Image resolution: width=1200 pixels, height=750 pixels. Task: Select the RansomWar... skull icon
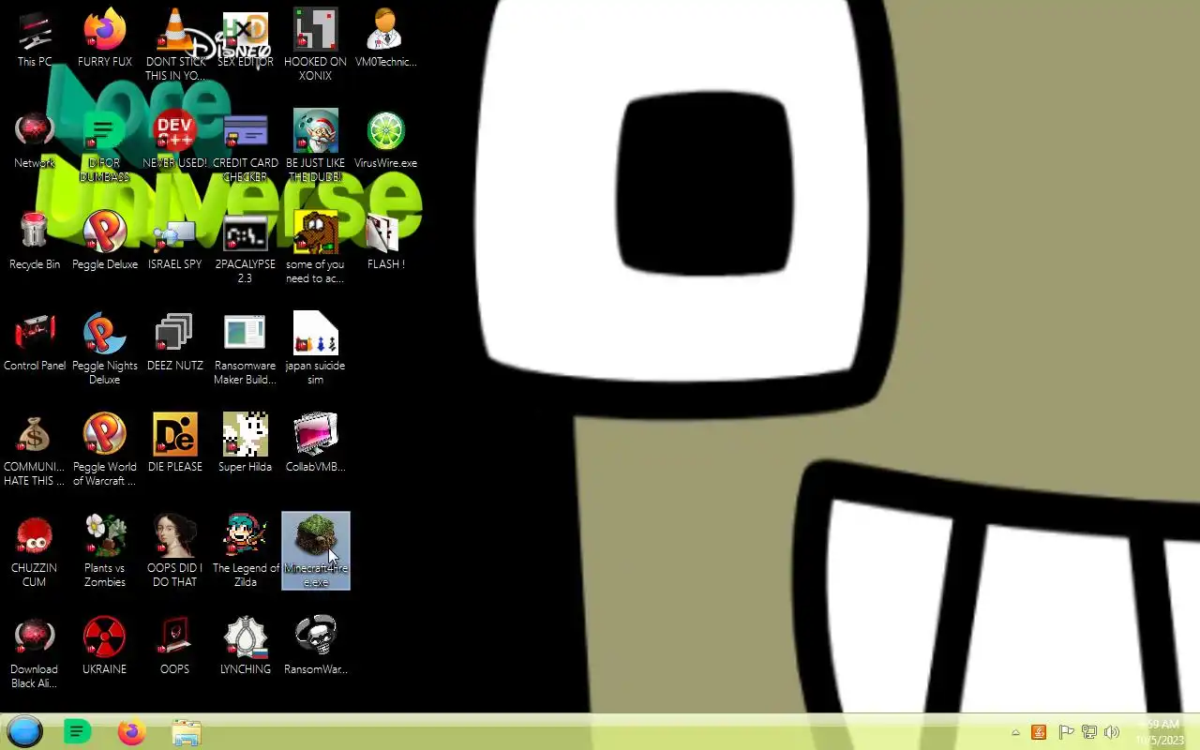pos(315,647)
